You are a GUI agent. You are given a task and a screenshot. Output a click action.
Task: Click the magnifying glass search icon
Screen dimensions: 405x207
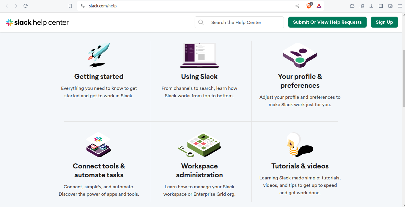(x=201, y=22)
